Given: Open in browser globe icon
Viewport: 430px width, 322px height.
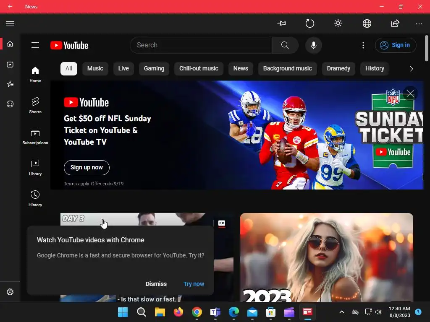Looking at the screenshot, I should coord(367,23).
